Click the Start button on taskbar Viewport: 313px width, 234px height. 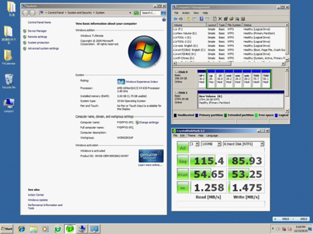[x=7, y=229]
